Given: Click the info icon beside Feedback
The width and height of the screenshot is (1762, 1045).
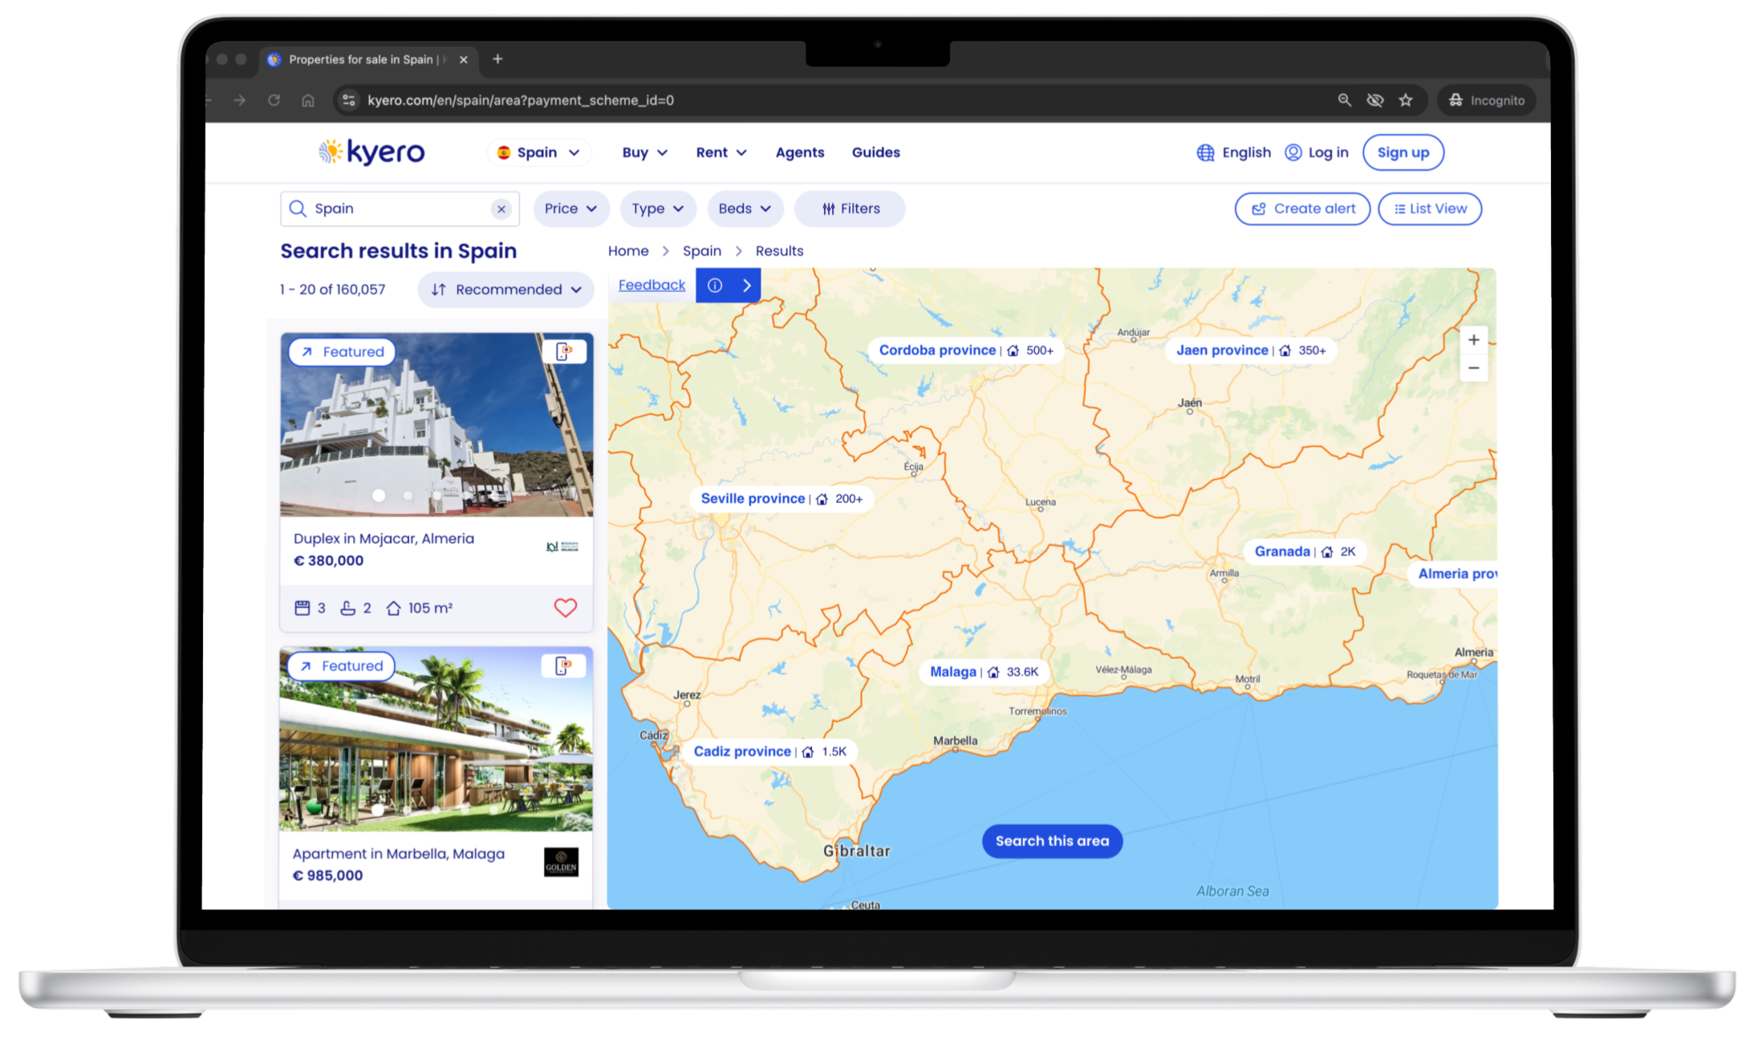Looking at the screenshot, I should pos(714,286).
